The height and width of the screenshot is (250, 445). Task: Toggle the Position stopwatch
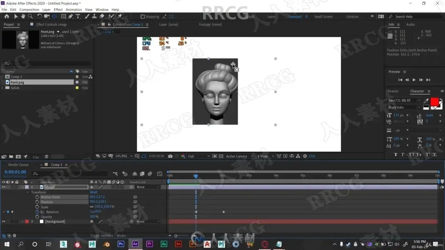click(37, 202)
